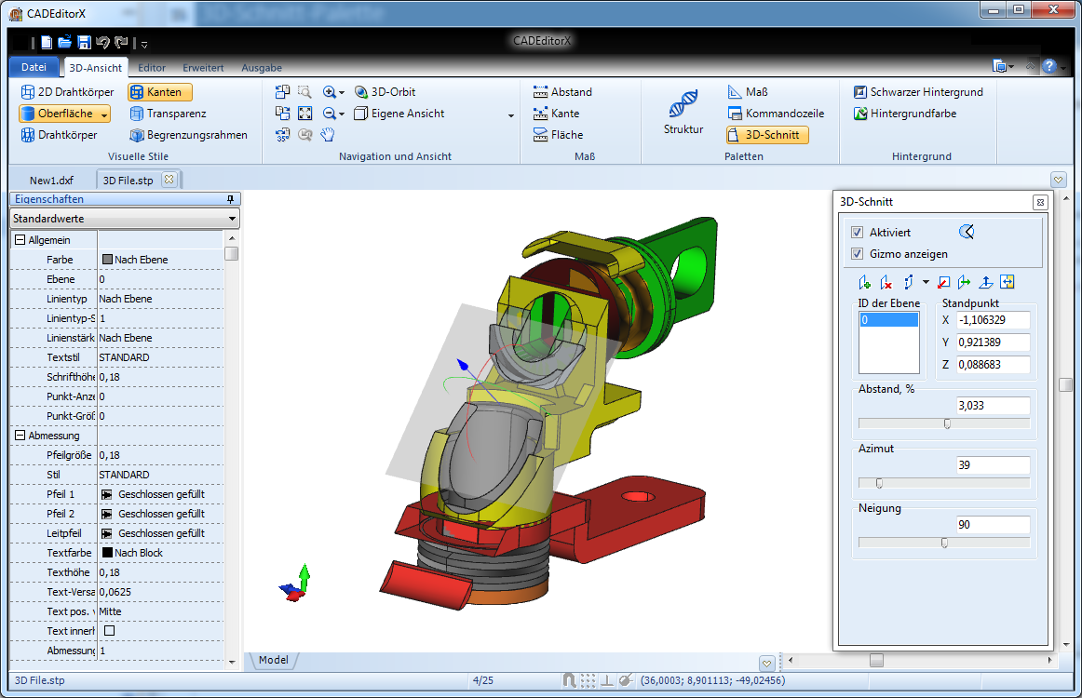Check the Text innerhalb property checkbox
Image resolution: width=1082 pixels, height=698 pixels.
click(109, 631)
